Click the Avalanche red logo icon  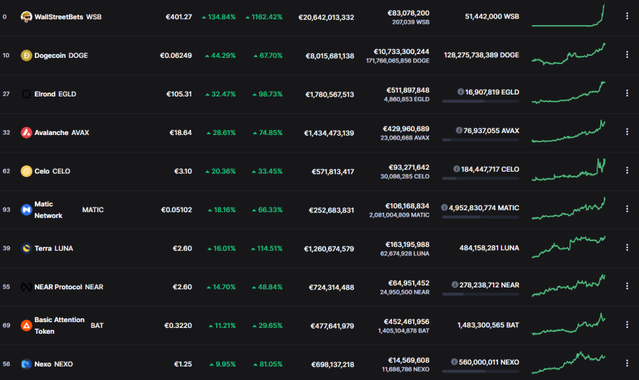[26, 132]
